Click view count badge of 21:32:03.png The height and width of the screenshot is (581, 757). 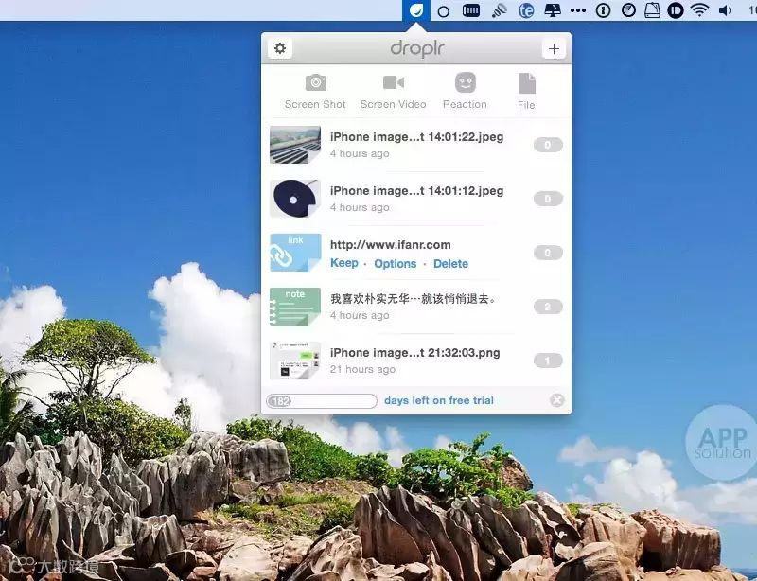[548, 361]
